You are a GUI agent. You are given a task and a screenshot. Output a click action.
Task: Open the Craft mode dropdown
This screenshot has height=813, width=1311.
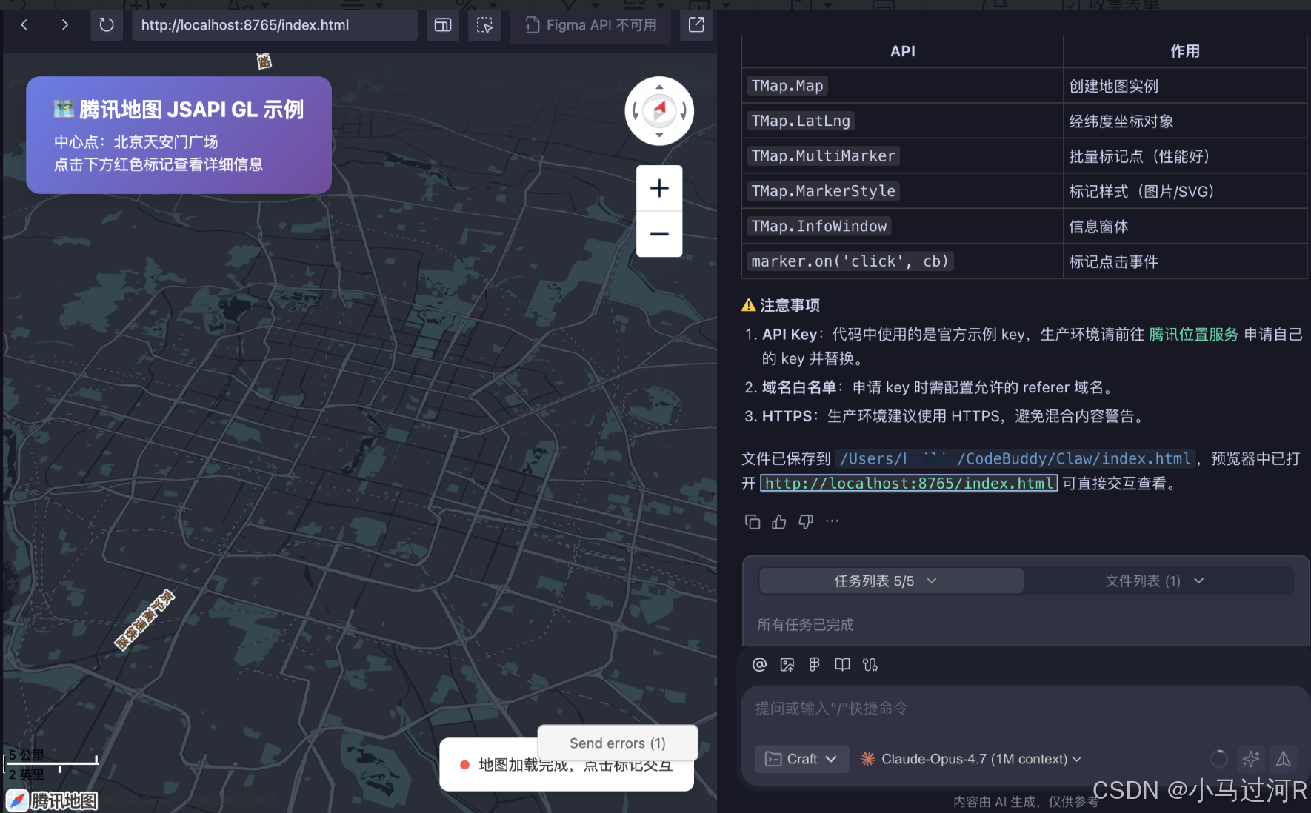801,759
